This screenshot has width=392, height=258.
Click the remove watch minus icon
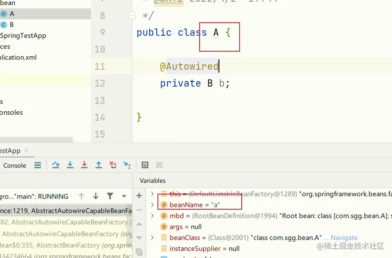click(139, 210)
